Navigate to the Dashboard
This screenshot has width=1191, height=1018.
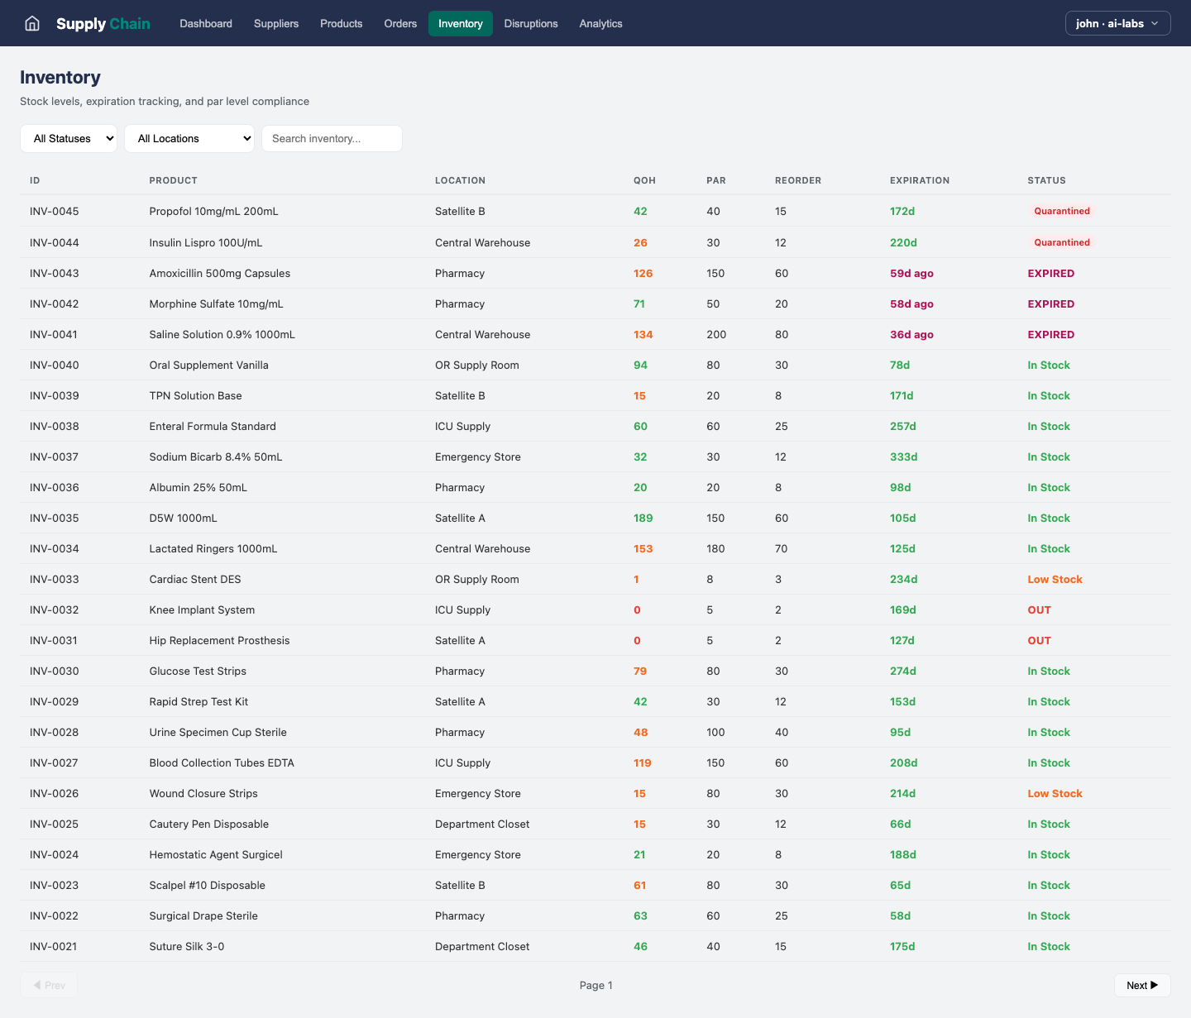tap(205, 23)
